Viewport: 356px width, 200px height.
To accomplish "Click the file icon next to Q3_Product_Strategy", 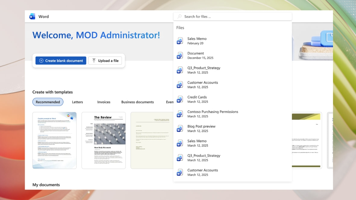I will [180, 70].
